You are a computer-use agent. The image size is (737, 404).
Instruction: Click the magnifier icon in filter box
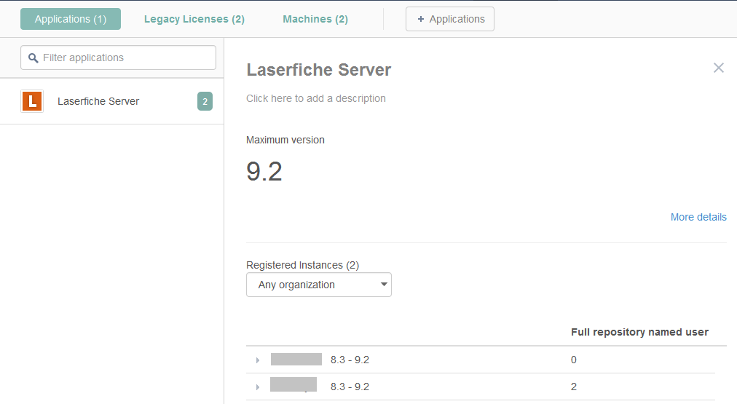[x=33, y=58]
